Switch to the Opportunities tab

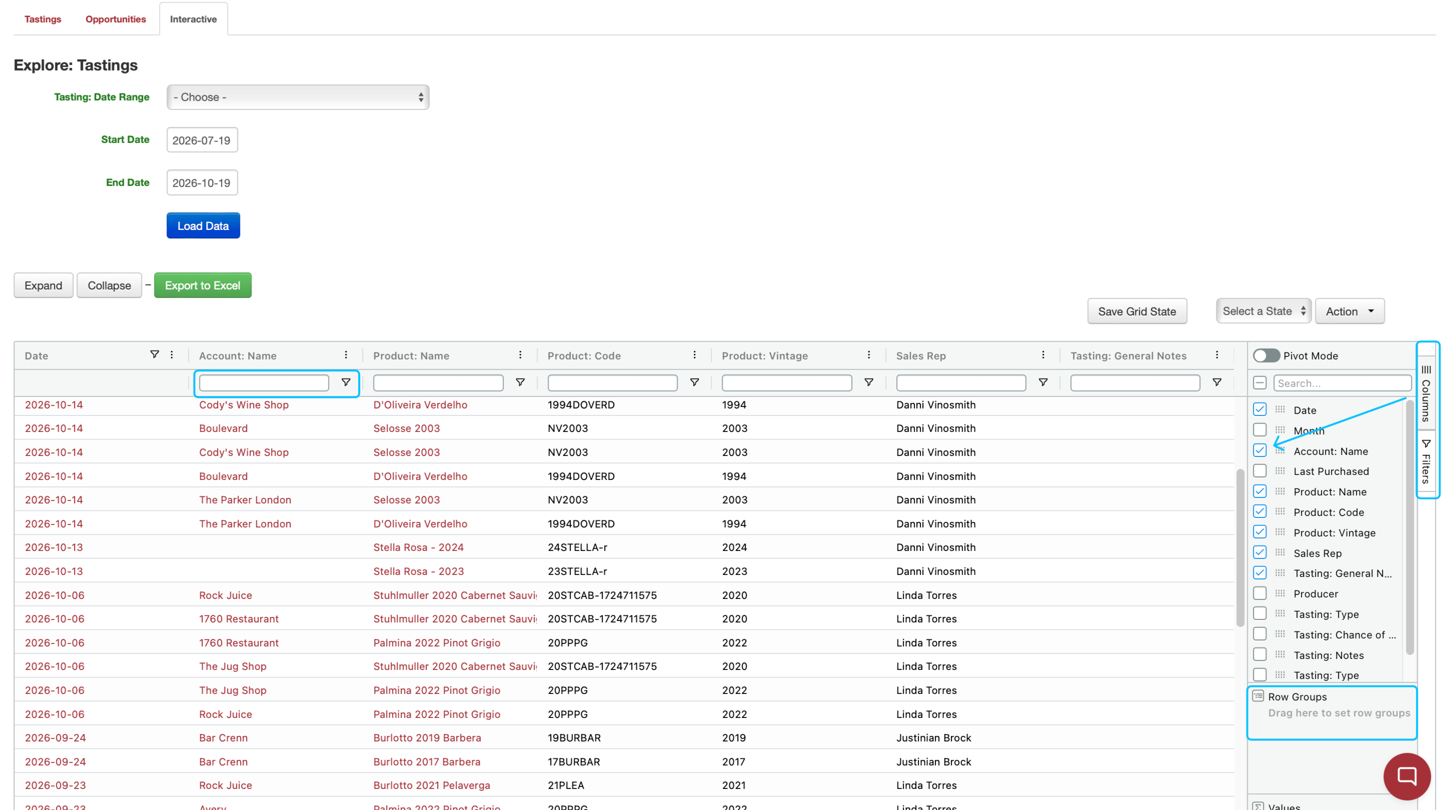click(x=116, y=19)
